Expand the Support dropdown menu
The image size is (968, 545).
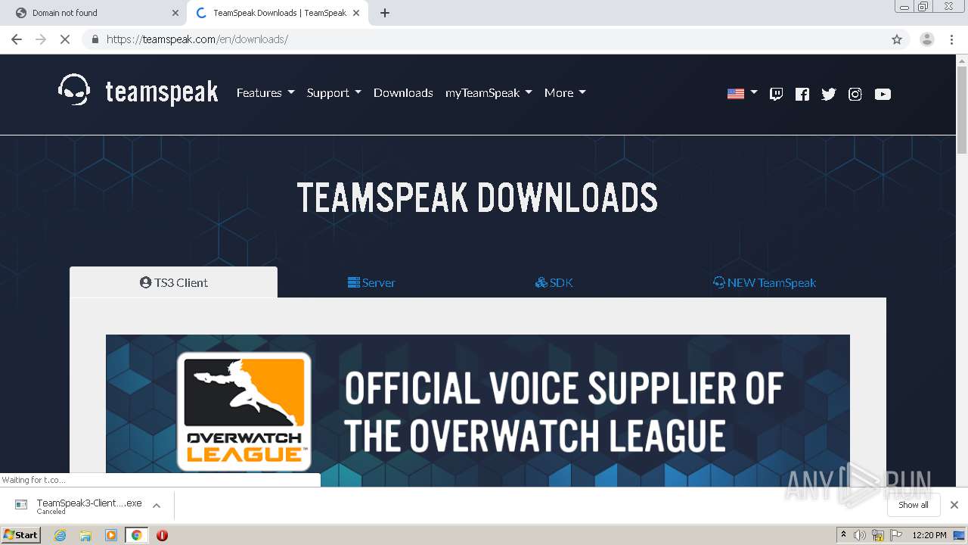[334, 92]
